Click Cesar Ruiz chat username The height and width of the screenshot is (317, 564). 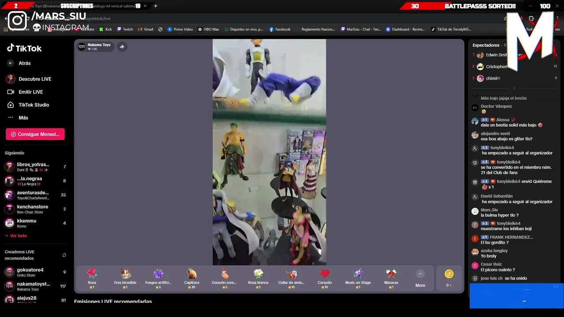(491, 265)
